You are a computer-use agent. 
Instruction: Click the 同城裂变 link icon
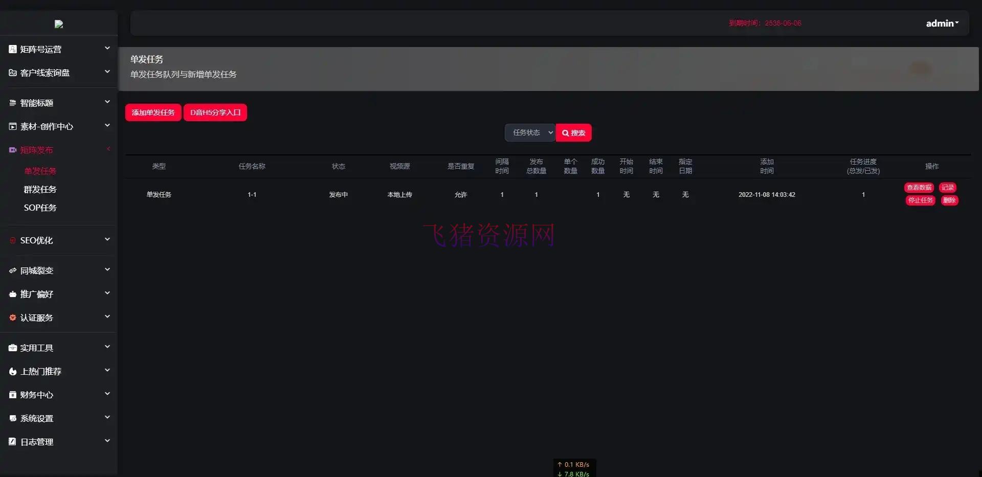[12, 270]
